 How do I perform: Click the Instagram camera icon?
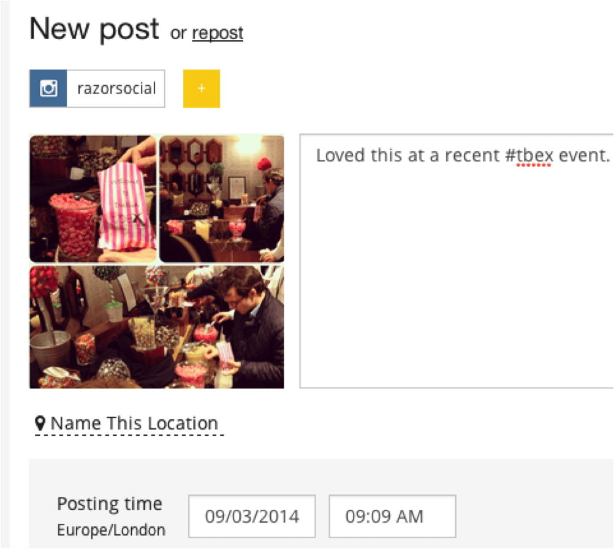pos(48,88)
